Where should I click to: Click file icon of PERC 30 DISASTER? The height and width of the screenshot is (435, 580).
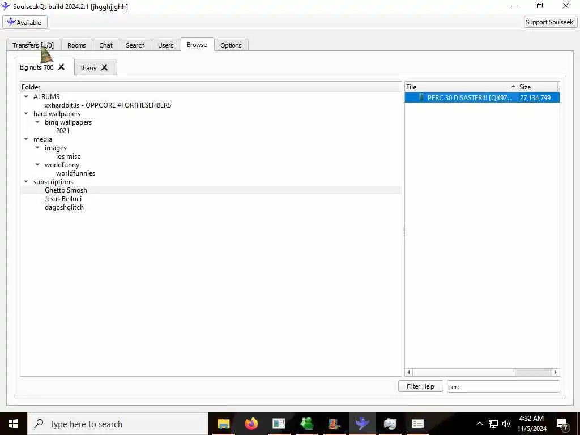click(x=421, y=97)
